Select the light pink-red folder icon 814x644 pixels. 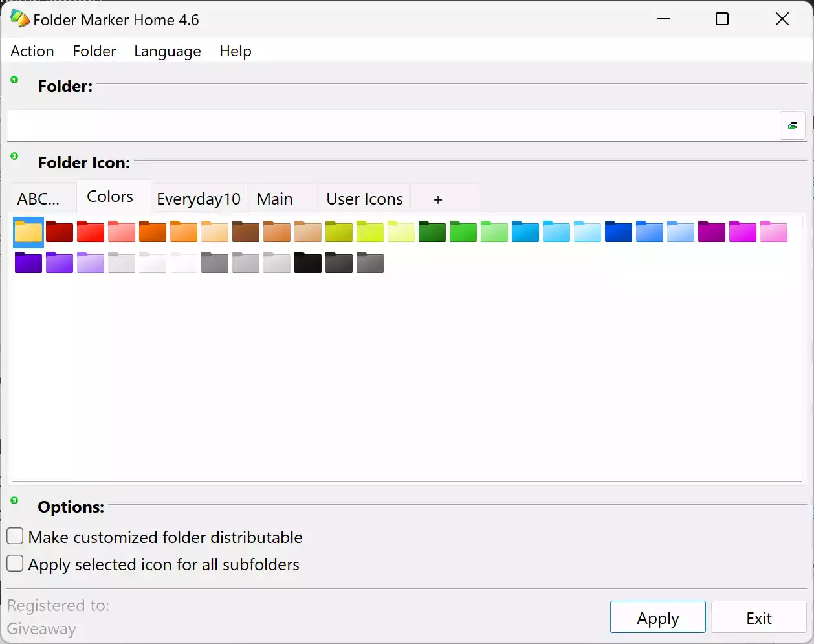(122, 232)
